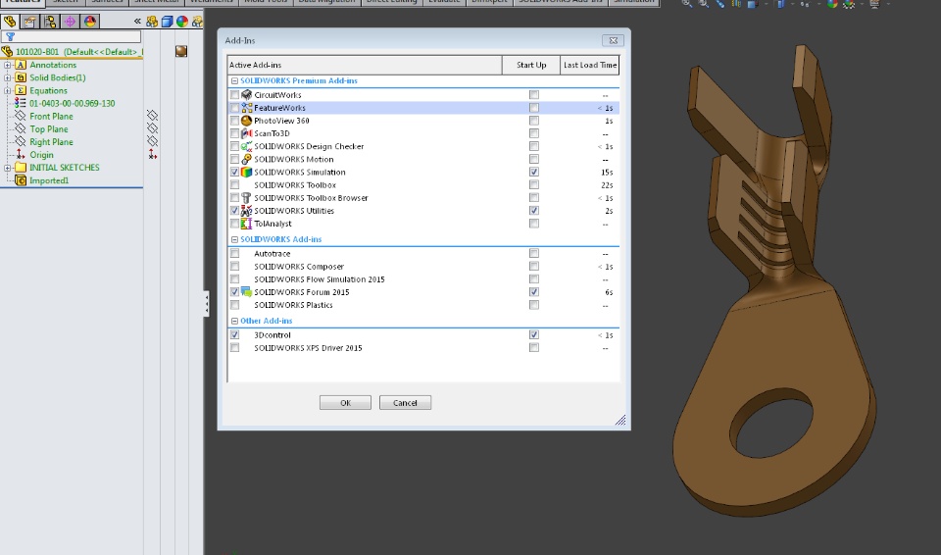
Task: Disable SOLIDWORKS Simulation at Start Up
Action: (534, 172)
